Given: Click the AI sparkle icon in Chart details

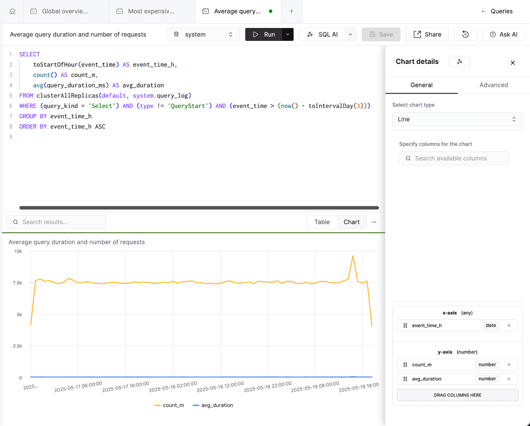Looking at the screenshot, I should 459,62.
